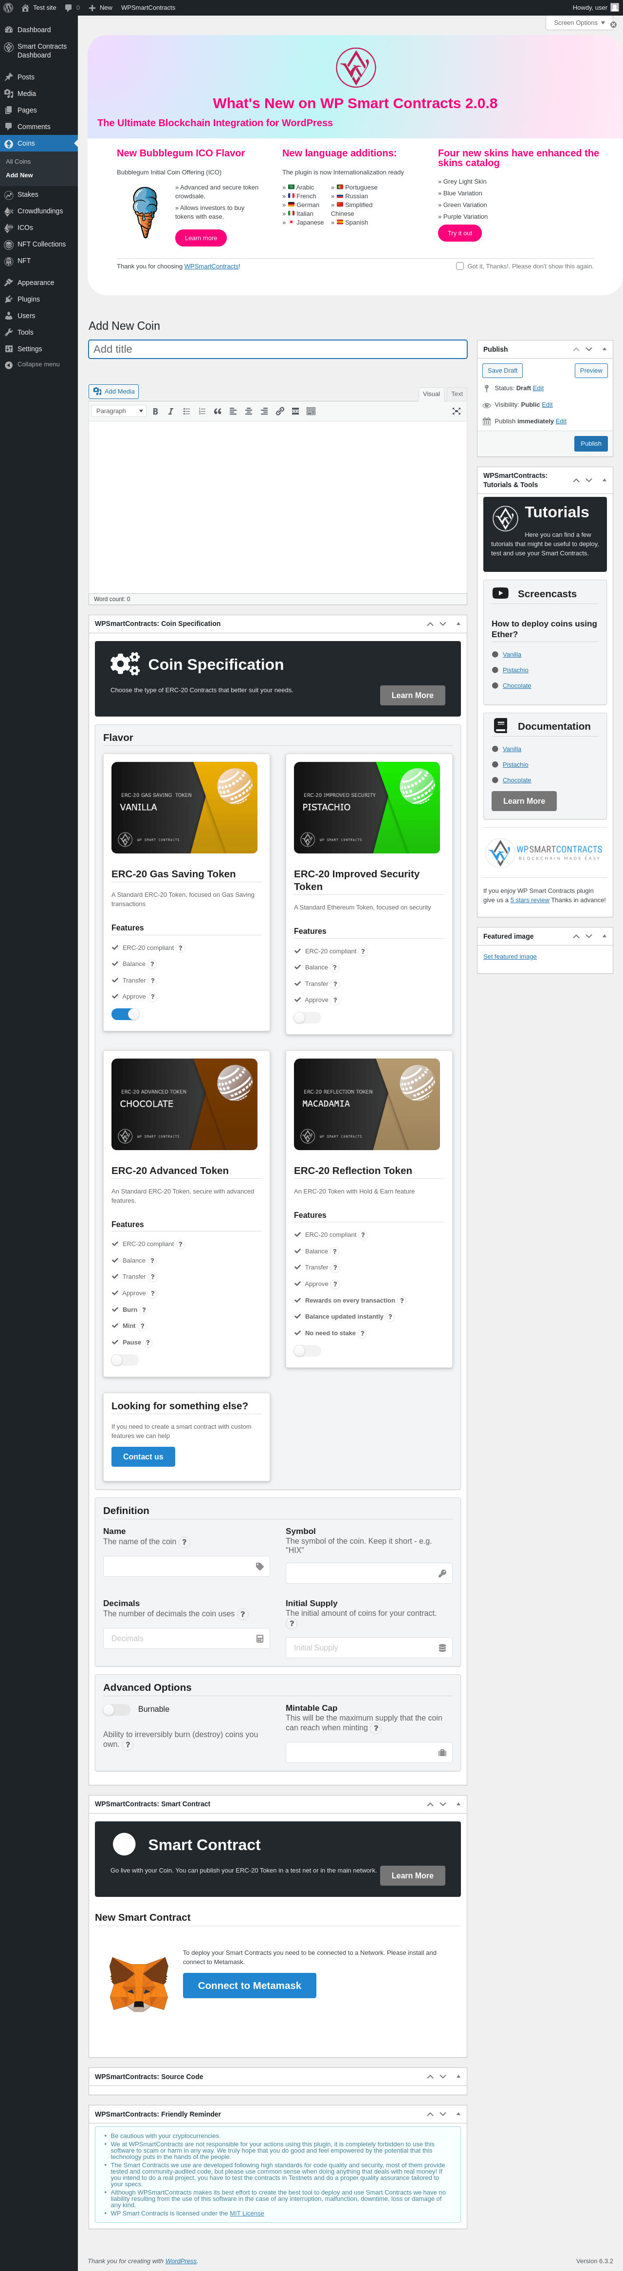
Task: Insert or edit link icon
Action: click(280, 411)
